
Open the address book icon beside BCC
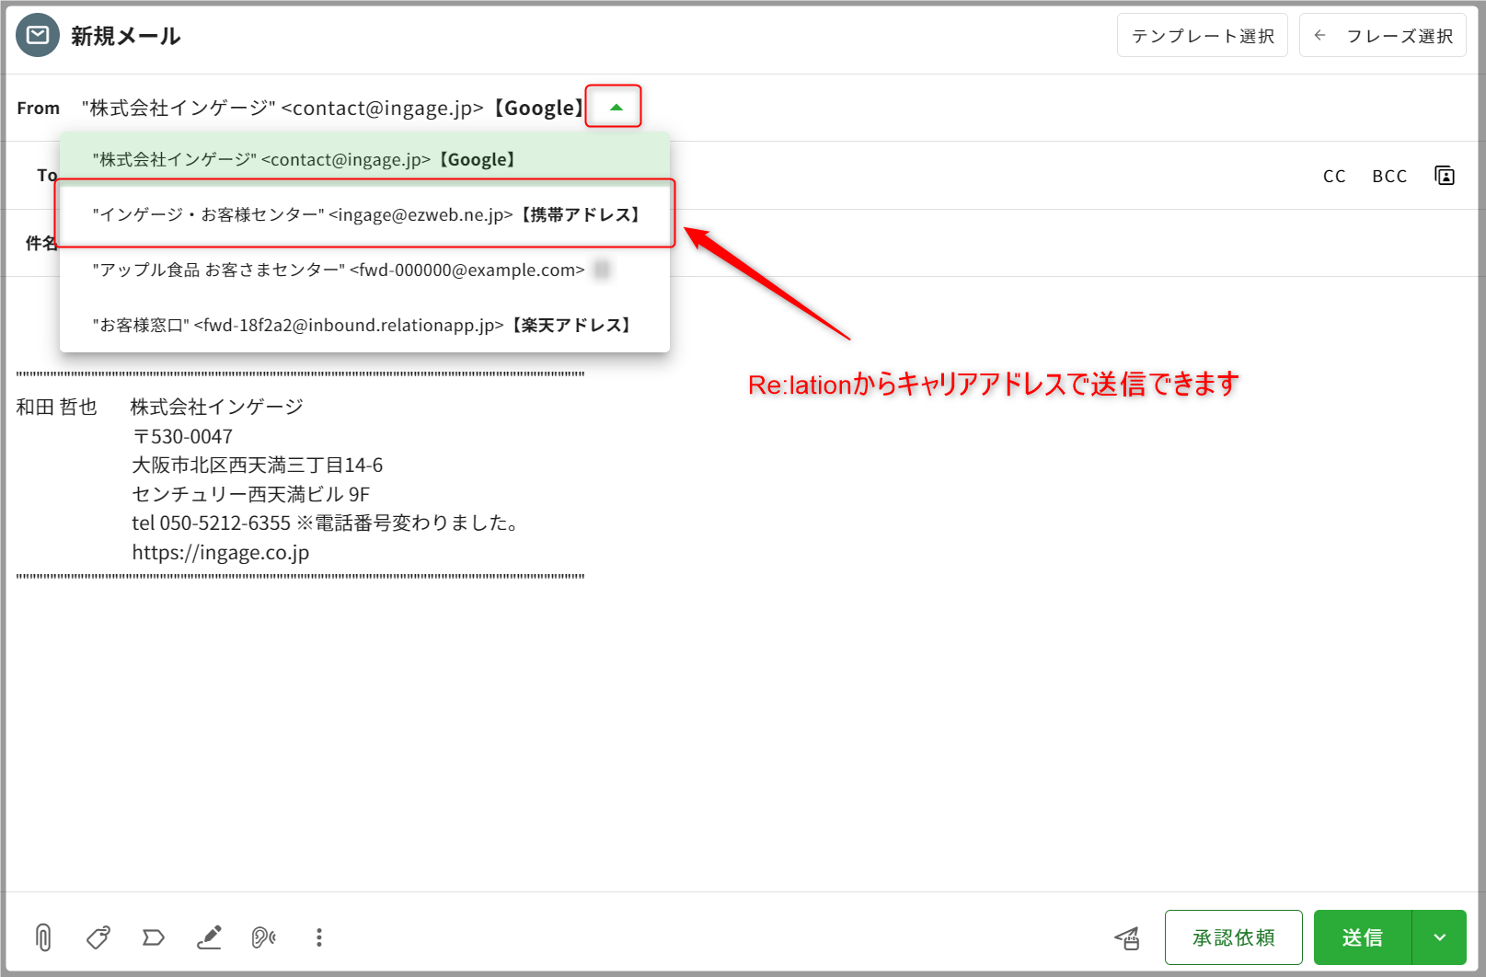[1445, 176]
